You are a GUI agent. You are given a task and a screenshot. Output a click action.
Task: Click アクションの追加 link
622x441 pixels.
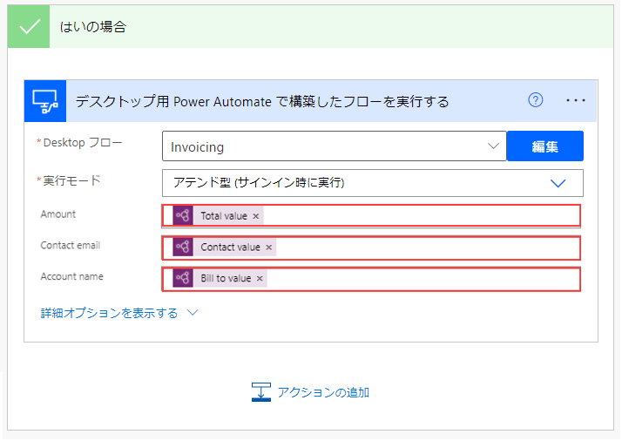(x=323, y=392)
